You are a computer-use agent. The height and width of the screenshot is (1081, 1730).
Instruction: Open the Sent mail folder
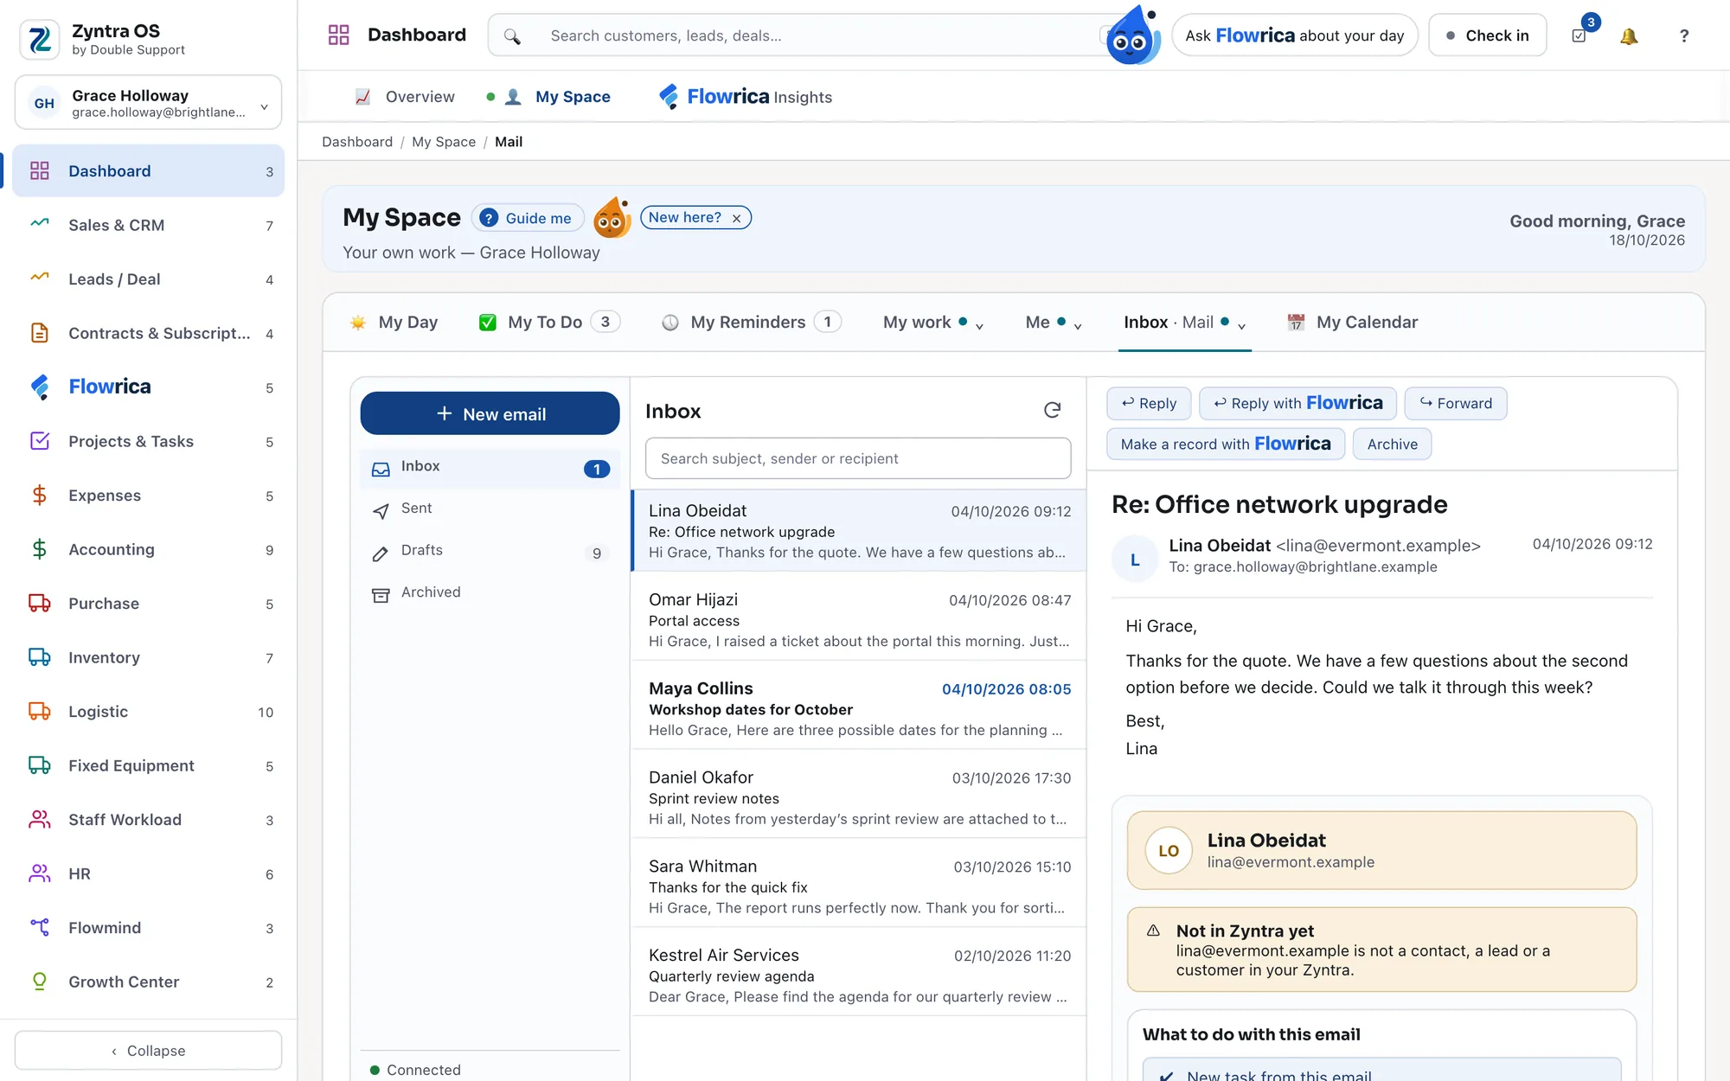[x=490, y=509]
